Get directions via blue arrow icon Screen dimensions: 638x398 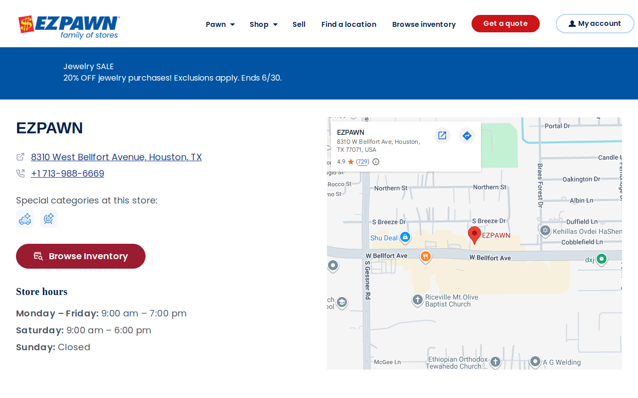click(467, 135)
